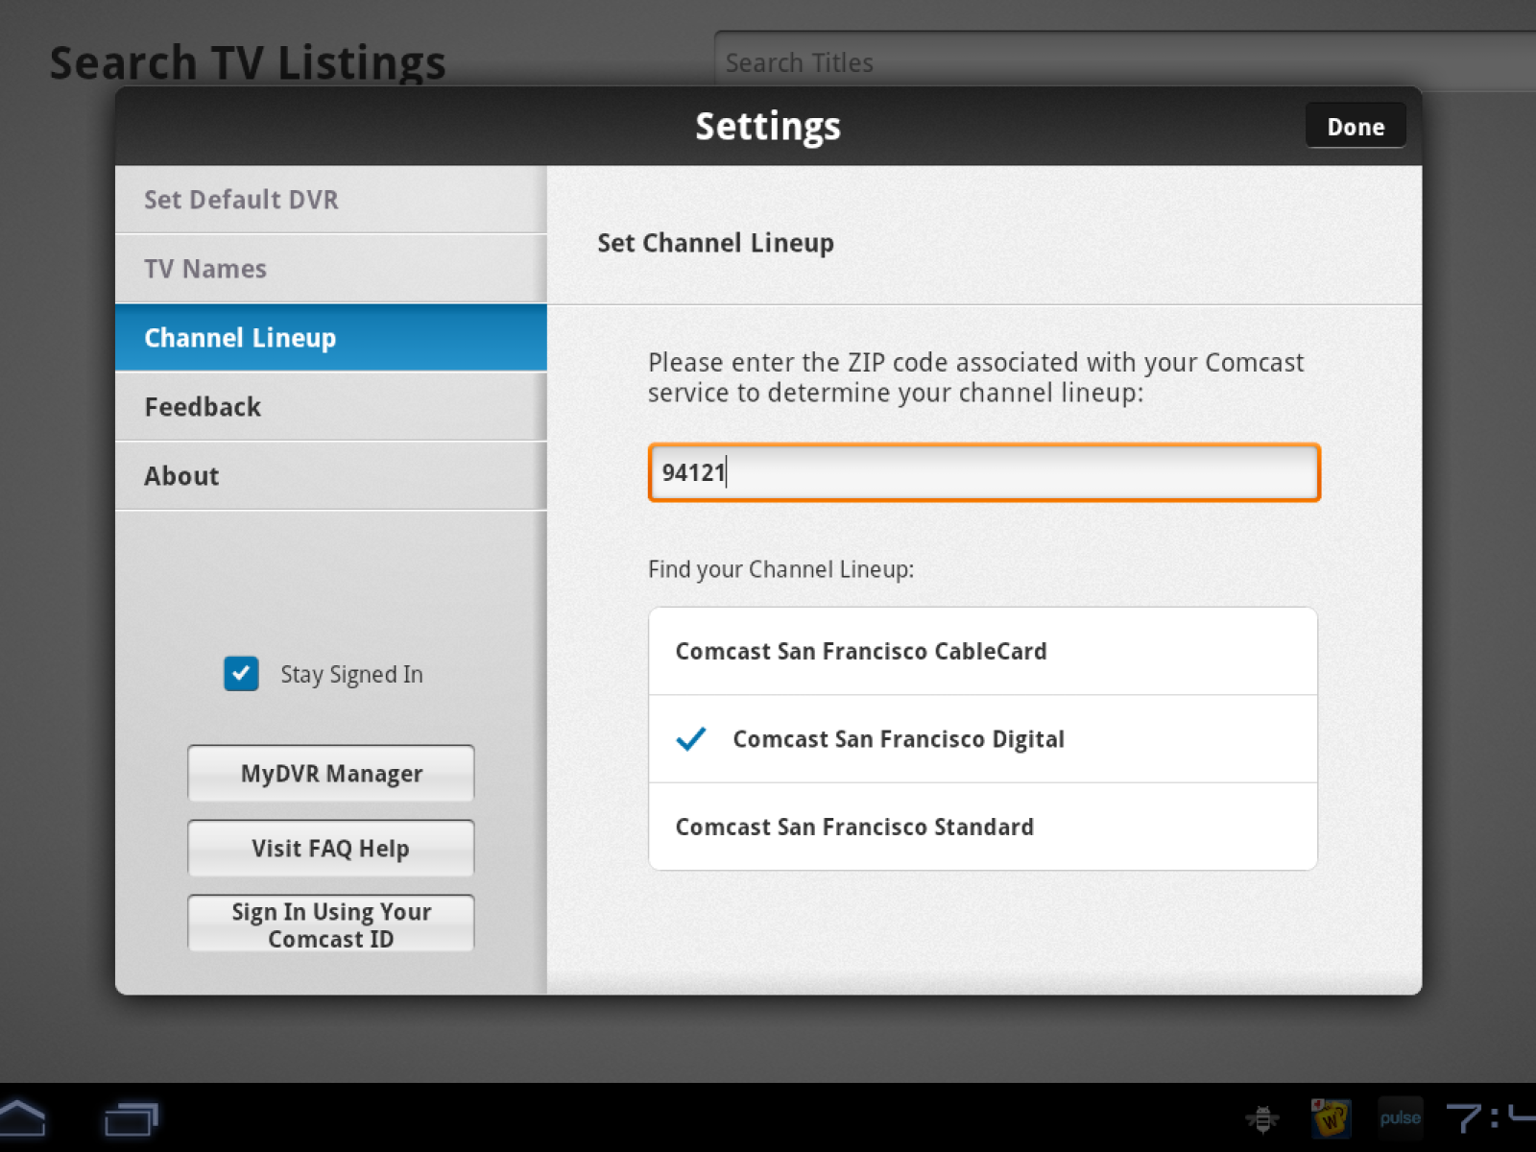Select the Channel Lineup section
Screen dimensions: 1536x1152
coord(331,338)
